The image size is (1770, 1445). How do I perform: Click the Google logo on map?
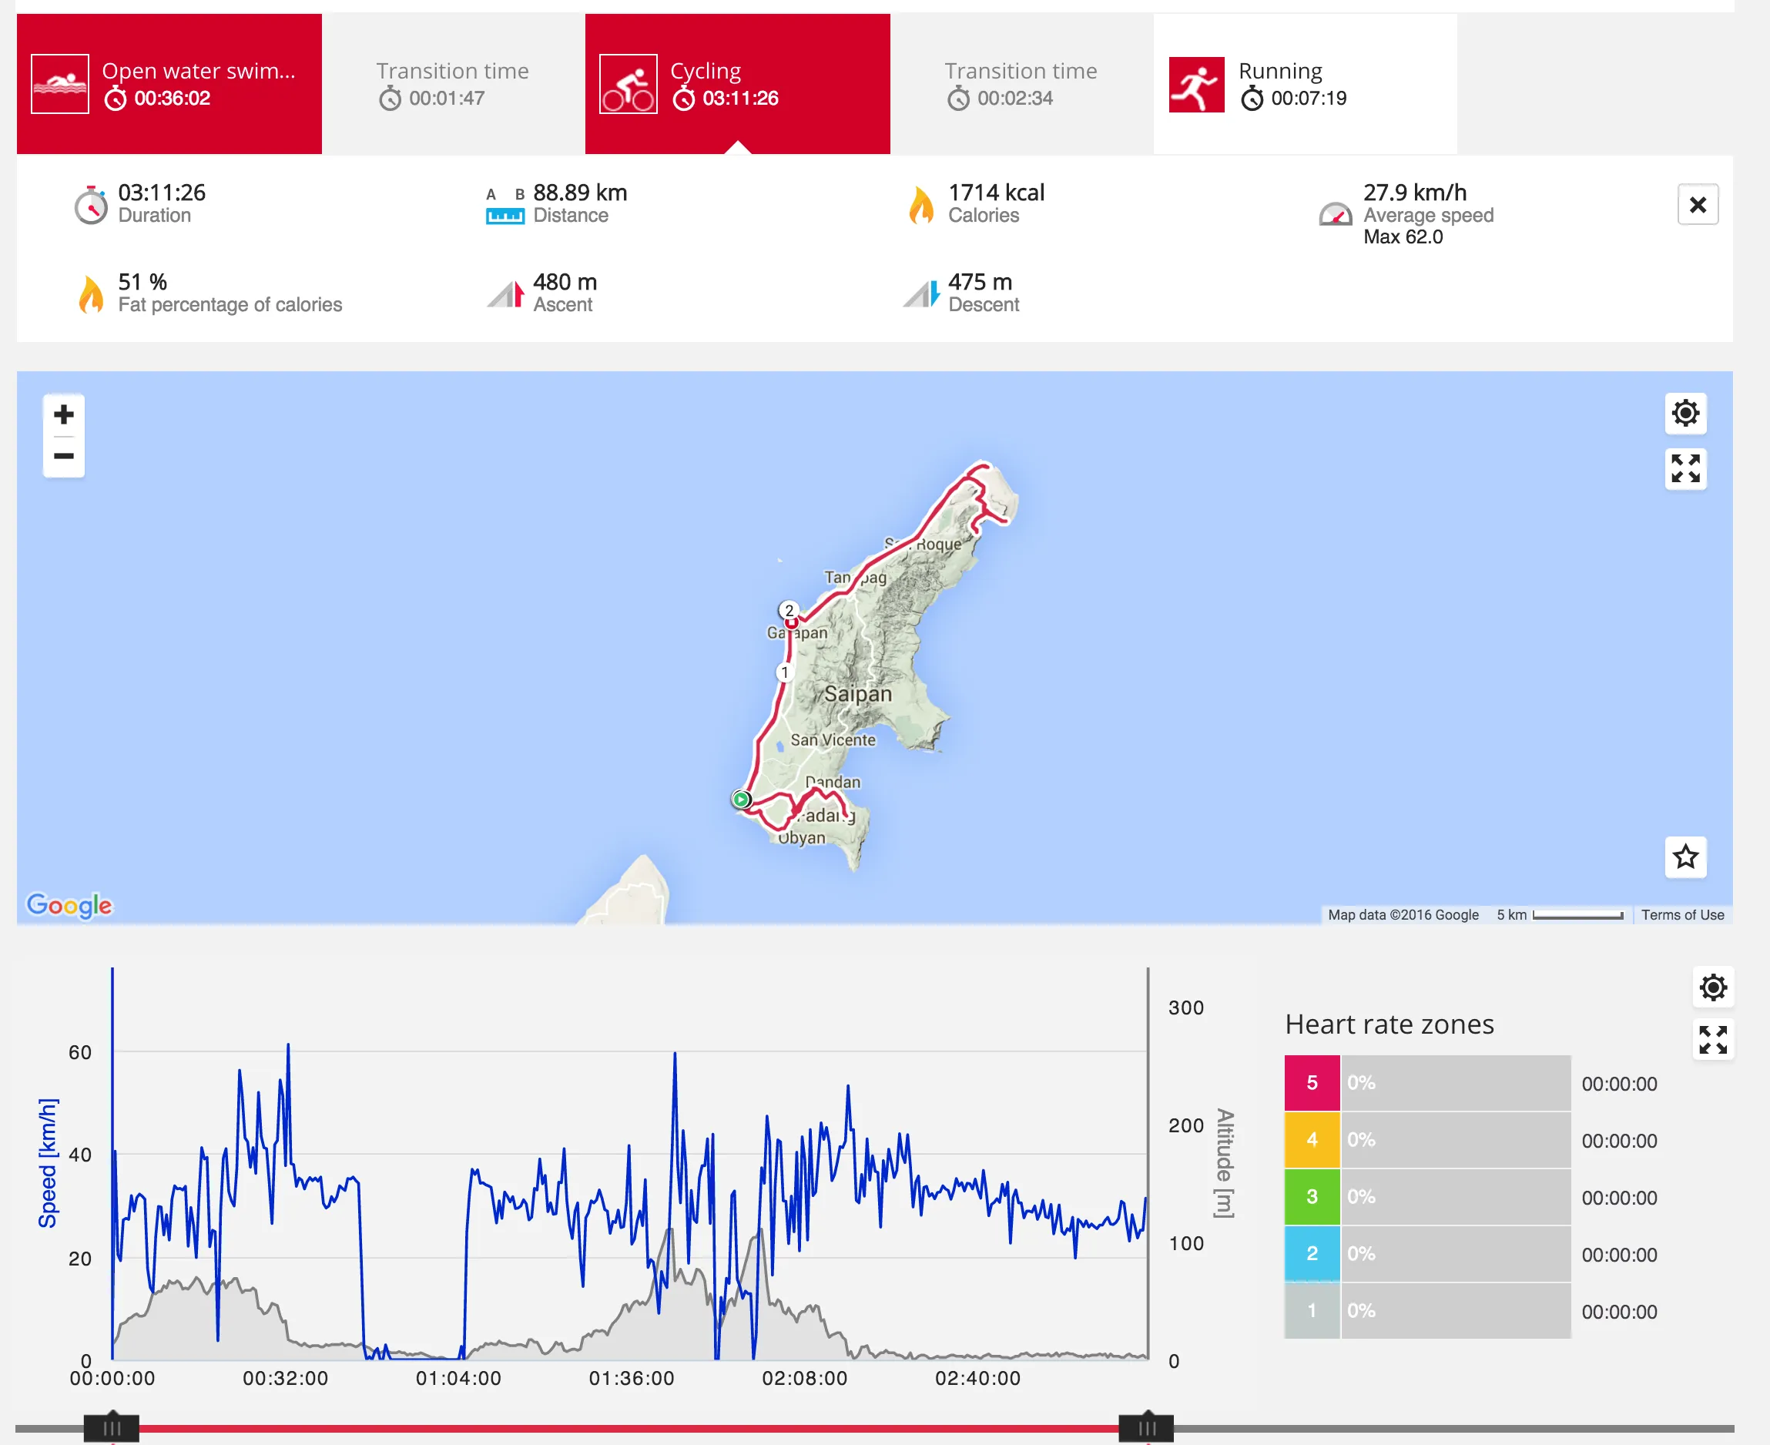coord(69,905)
